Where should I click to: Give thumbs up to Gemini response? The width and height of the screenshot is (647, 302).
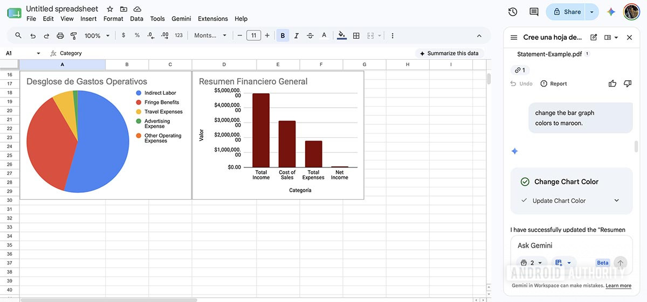[x=612, y=83]
